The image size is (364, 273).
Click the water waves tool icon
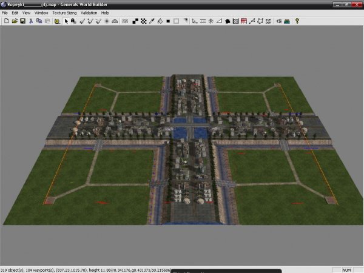coord(124,21)
